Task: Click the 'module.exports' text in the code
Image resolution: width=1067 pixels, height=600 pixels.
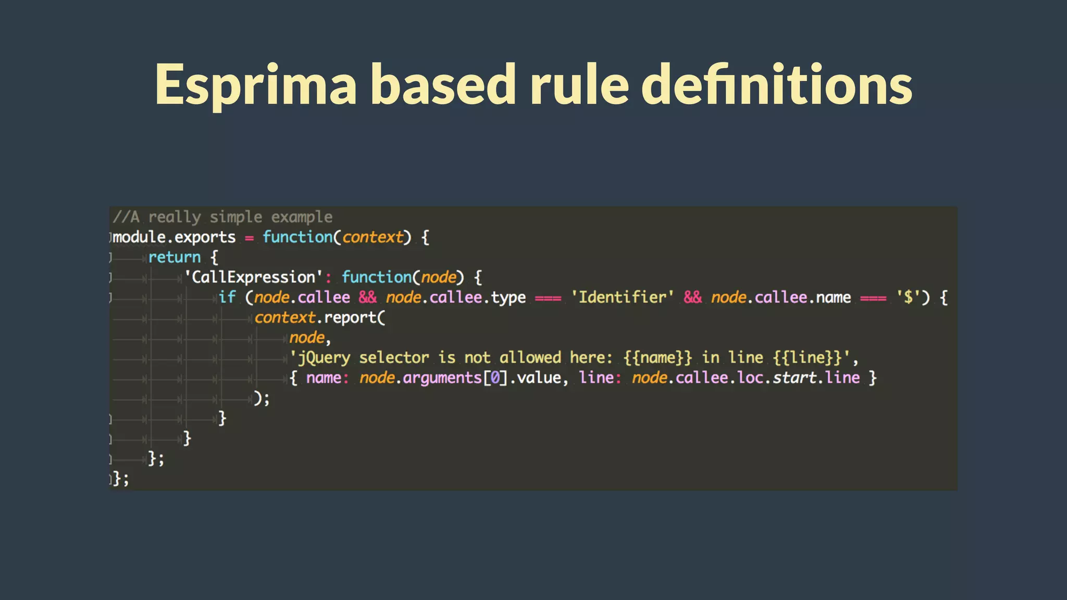Action: click(175, 238)
